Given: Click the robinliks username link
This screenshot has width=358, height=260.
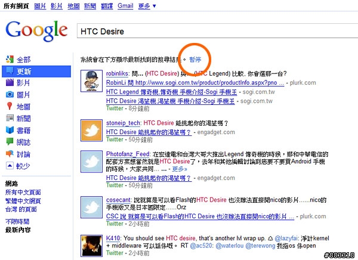Looking at the screenshot, I should pos(118,73).
